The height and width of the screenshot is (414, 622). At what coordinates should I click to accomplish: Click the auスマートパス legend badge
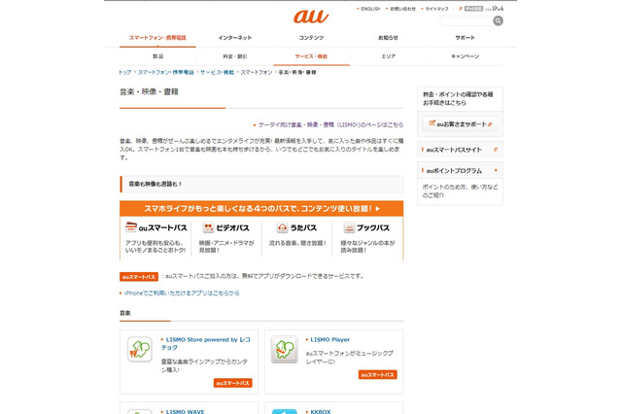coord(139,277)
